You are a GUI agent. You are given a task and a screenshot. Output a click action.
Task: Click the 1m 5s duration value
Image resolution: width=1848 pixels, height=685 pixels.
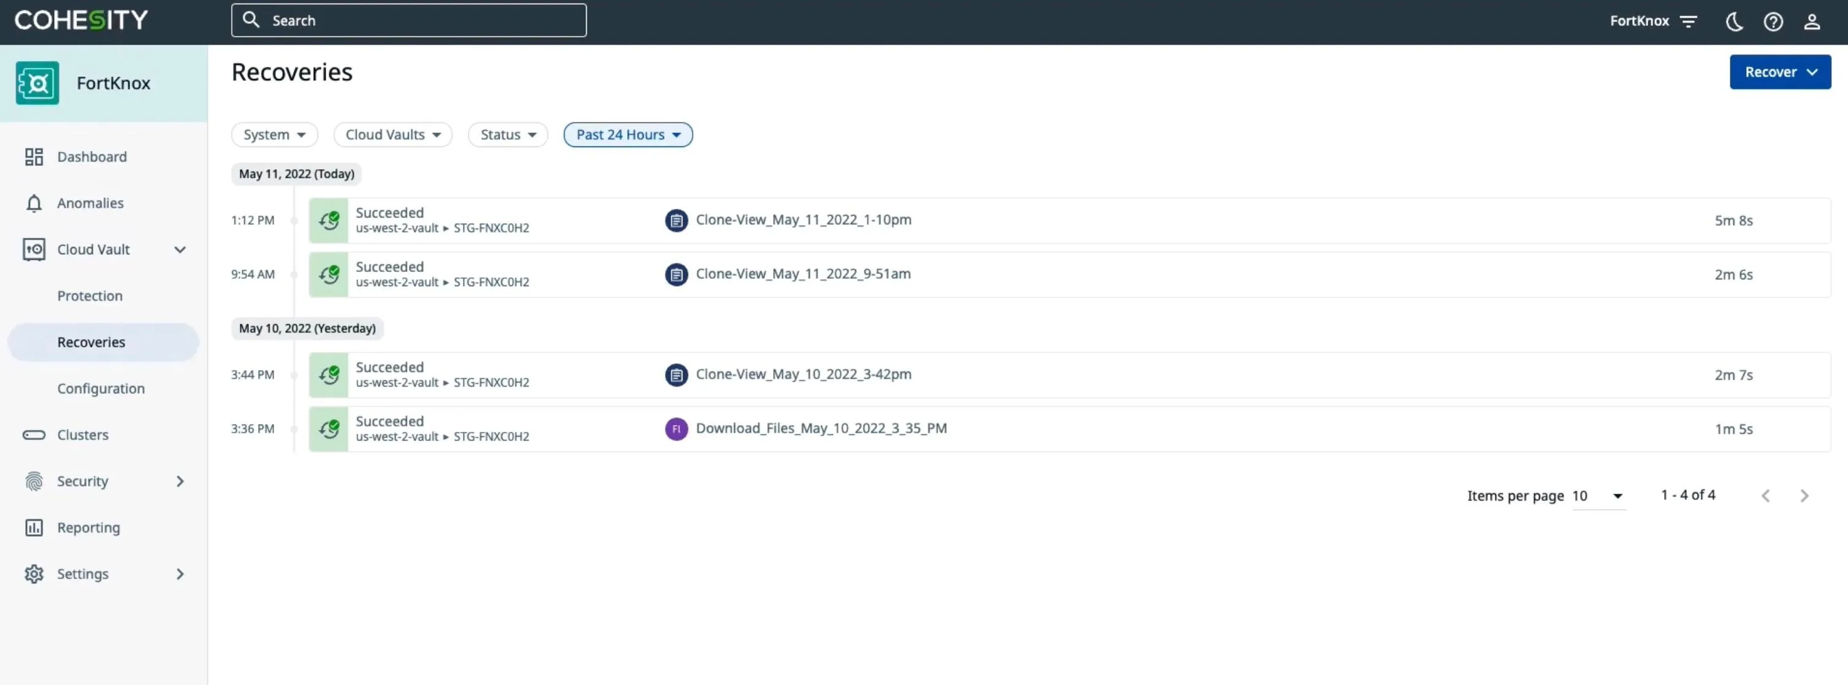pos(1733,430)
